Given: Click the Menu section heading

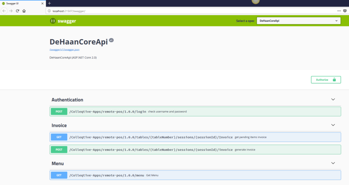Looking at the screenshot, I should coord(57,163).
